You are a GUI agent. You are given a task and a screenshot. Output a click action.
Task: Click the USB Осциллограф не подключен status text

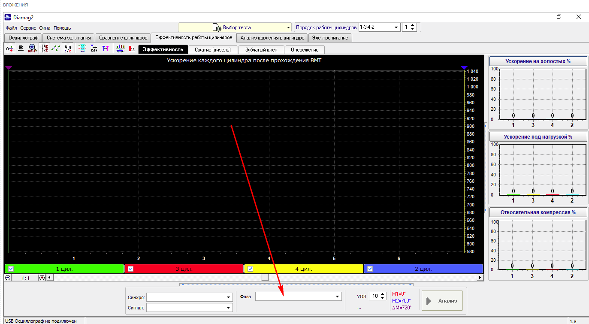tap(41, 321)
